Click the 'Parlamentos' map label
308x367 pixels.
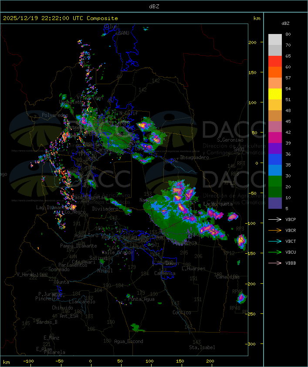[x=73, y=265]
